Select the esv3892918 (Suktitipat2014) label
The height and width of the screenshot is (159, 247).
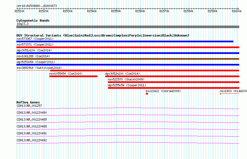click(39, 68)
